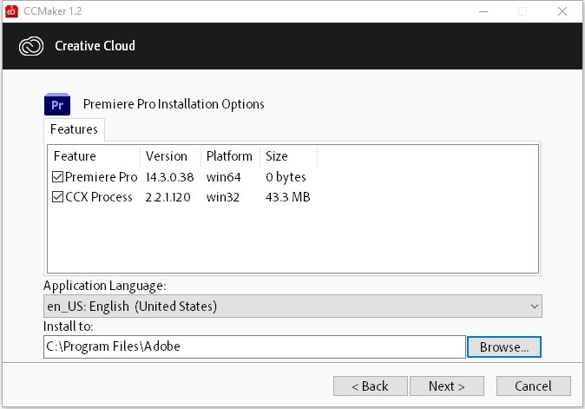Sort by the Feature column header
Image resolution: width=585 pixels, height=409 pixels.
pyautogui.click(x=94, y=156)
